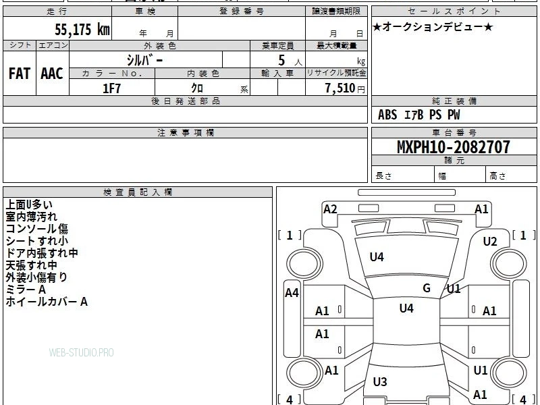
Task: Select the 検査員記入欄 header
Action: [x=138, y=192]
